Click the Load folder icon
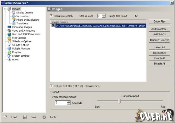Viewport: 175px width, 123px height. [6, 117]
